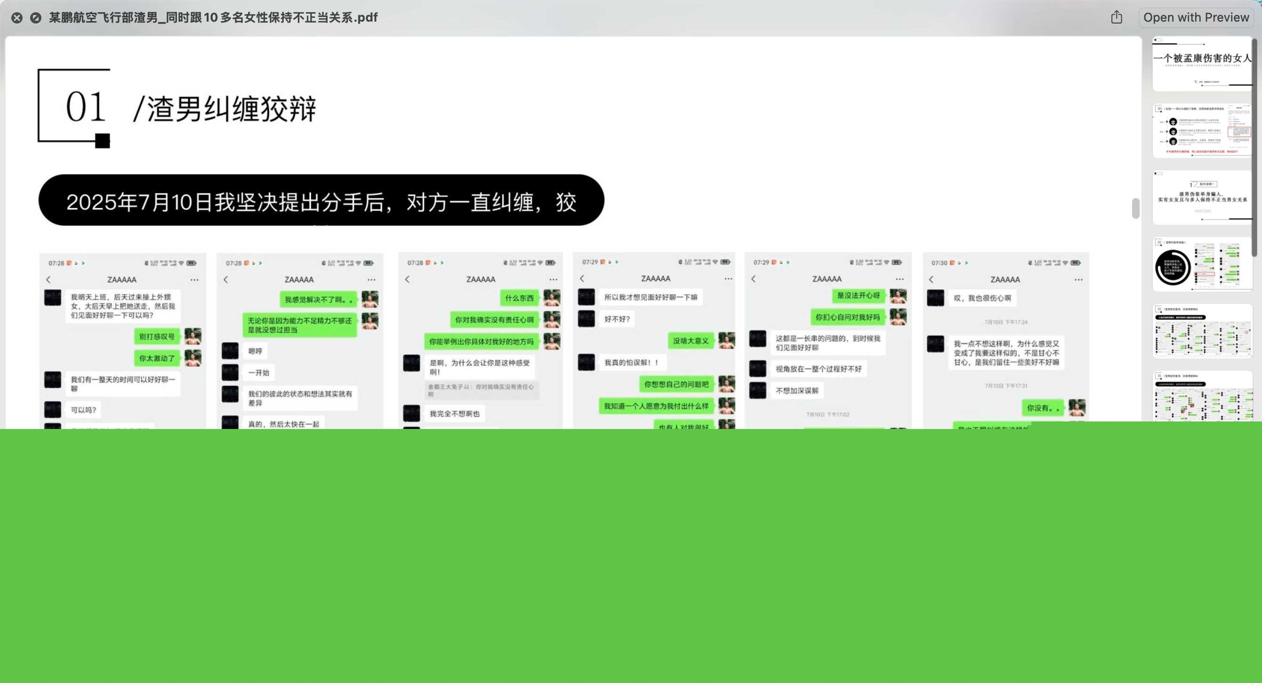Click the main document vertical scrollbar handle
This screenshot has width=1262, height=683.
click(x=1135, y=208)
